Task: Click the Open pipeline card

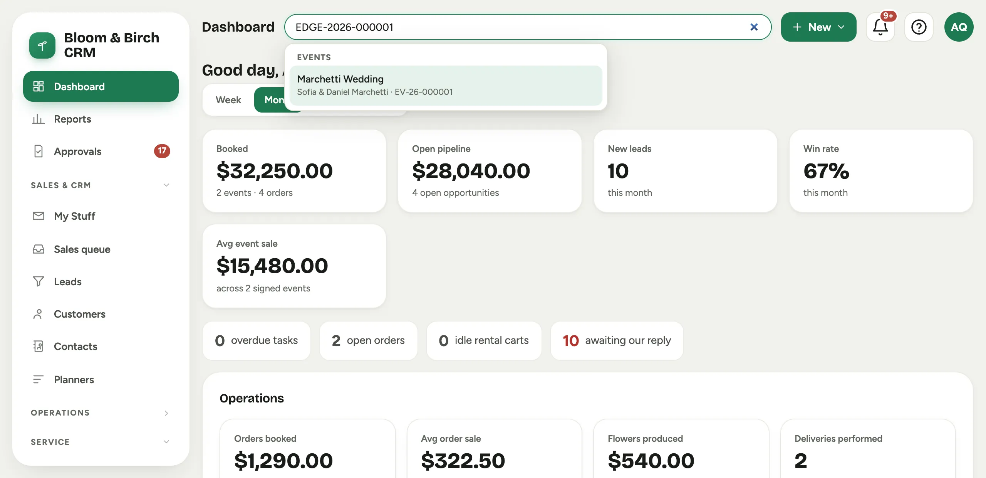Action: [x=490, y=171]
